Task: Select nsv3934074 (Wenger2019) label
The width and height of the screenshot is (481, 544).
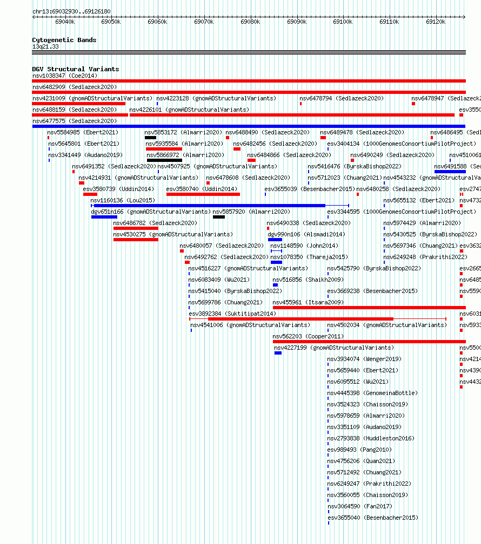Action: 364,359
